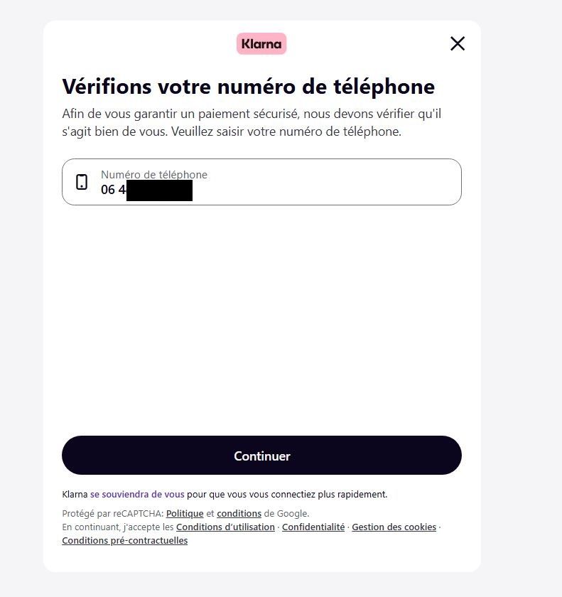This screenshot has height=597, width=562.
Task: Open Google's Politique link
Action: (185, 514)
